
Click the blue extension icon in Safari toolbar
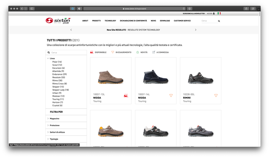pyautogui.click(x=73, y=8)
